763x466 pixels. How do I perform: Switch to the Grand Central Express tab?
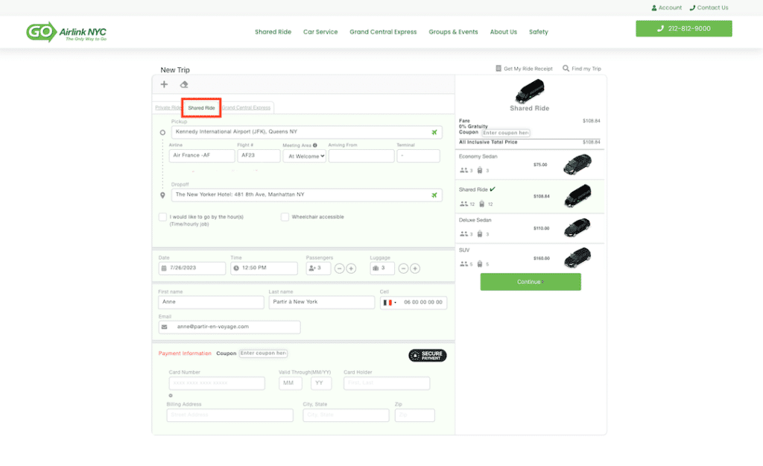point(247,108)
